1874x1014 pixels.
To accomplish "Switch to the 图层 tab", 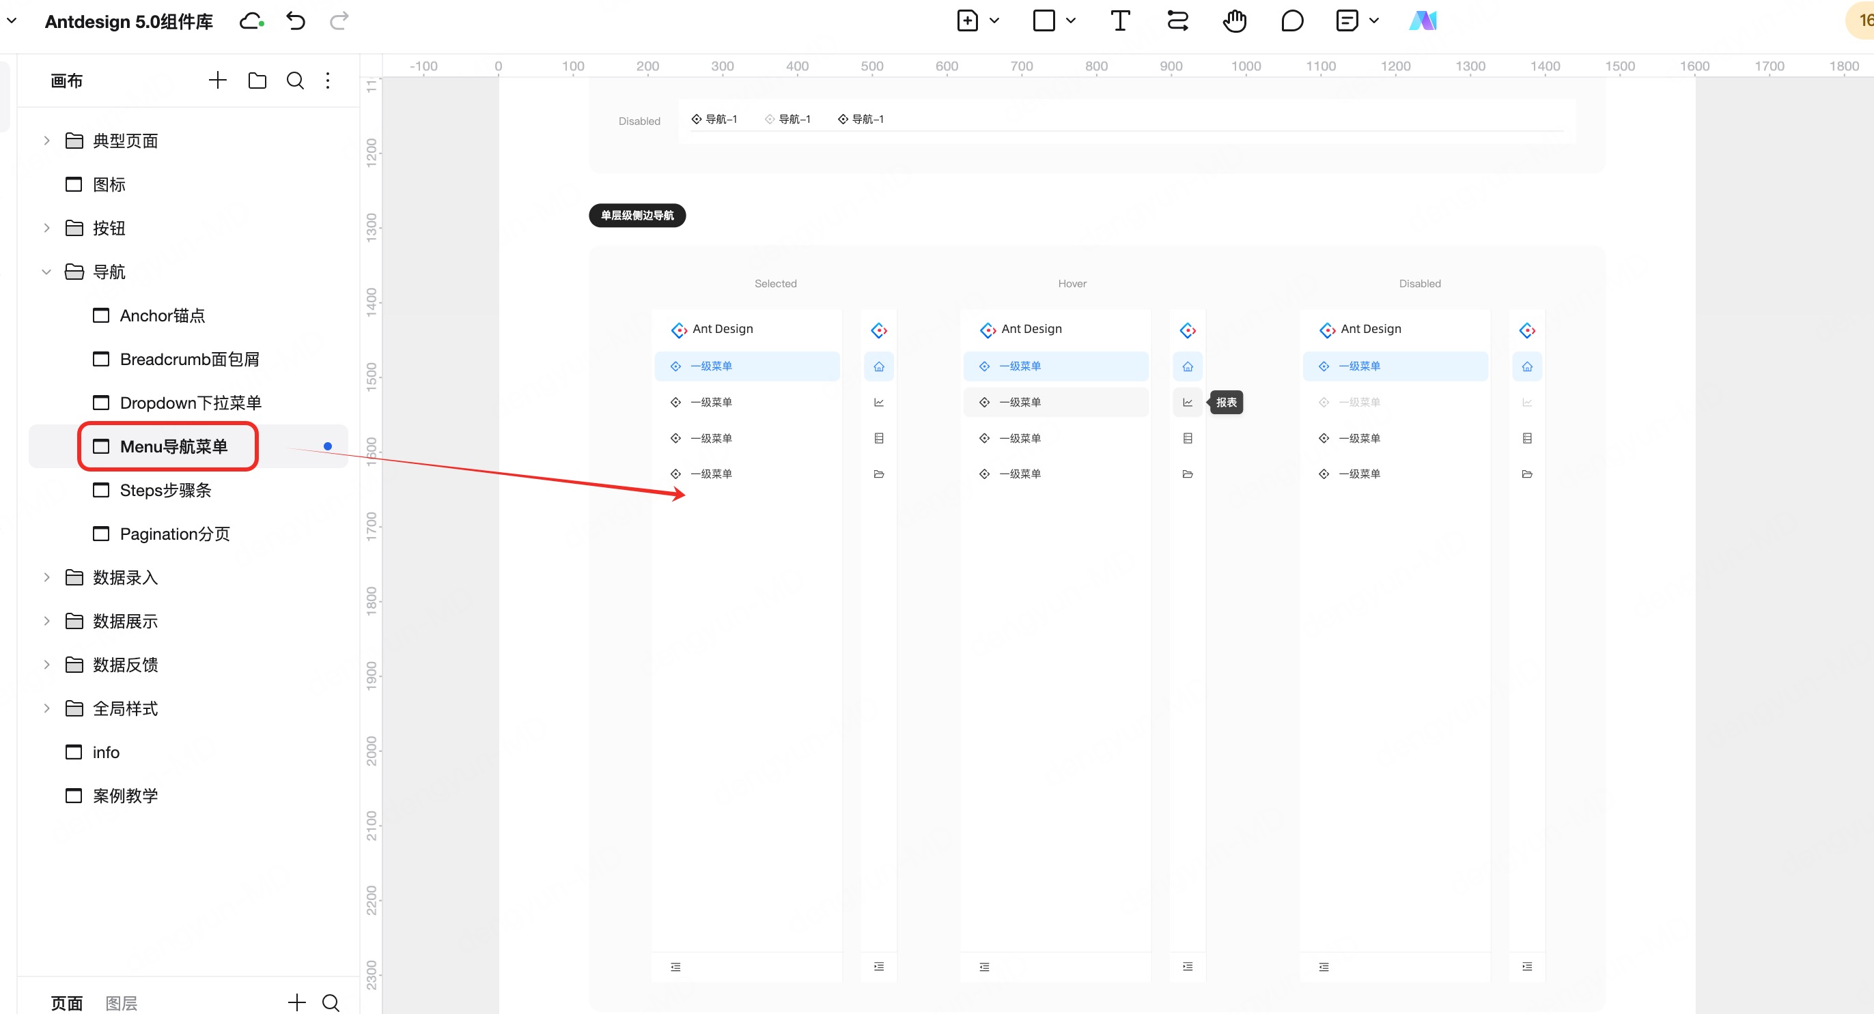I will coord(122,1003).
